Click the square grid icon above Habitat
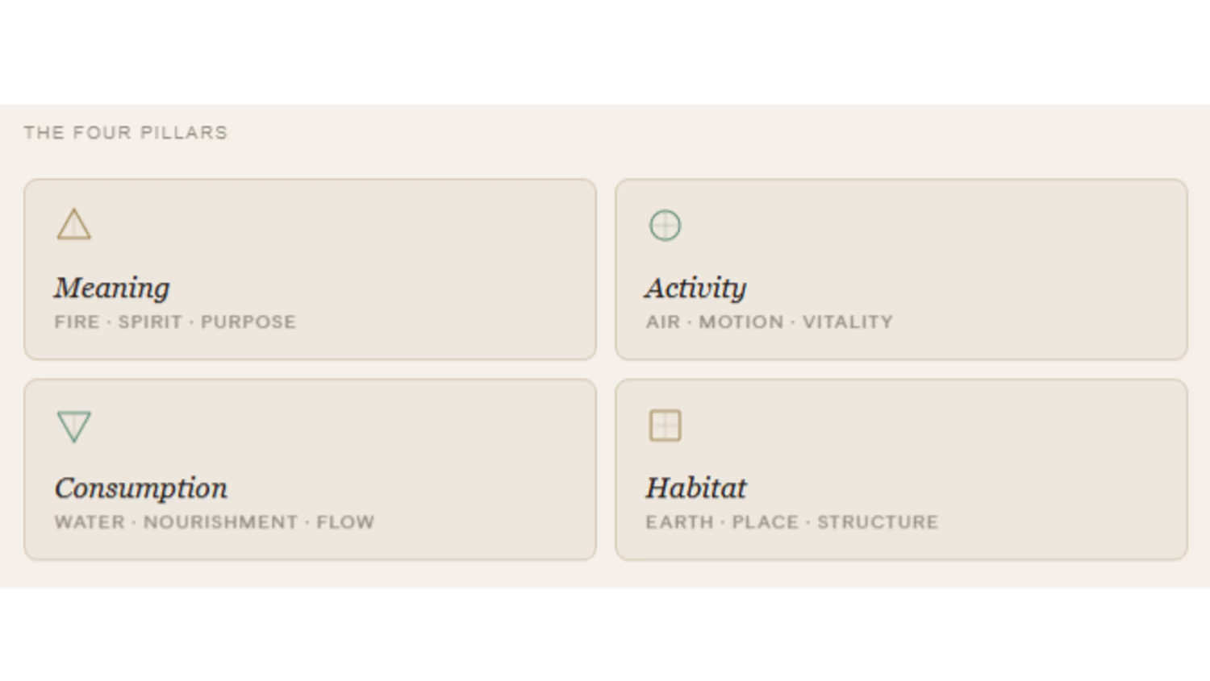The image size is (1210, 681). (x=665, y=426)
